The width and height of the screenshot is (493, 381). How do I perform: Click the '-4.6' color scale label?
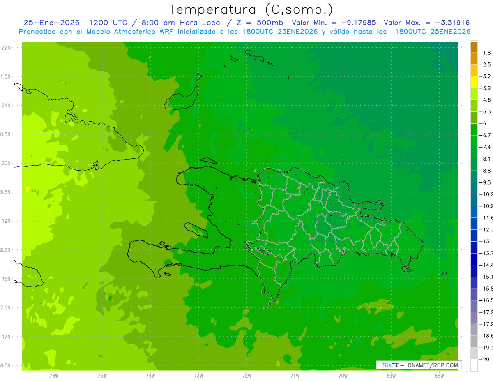tap(485, 100)
